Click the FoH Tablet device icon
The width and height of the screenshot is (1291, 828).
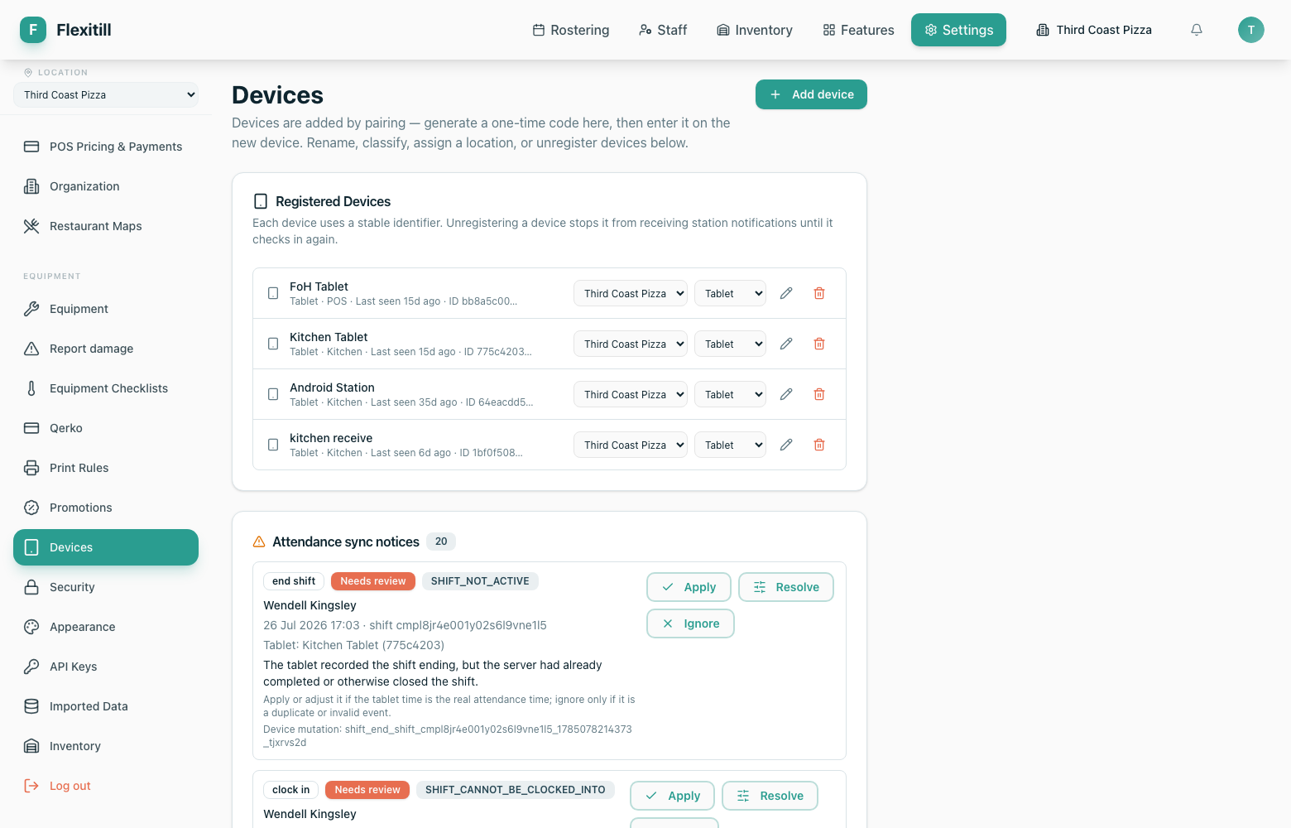click(273, 293)
